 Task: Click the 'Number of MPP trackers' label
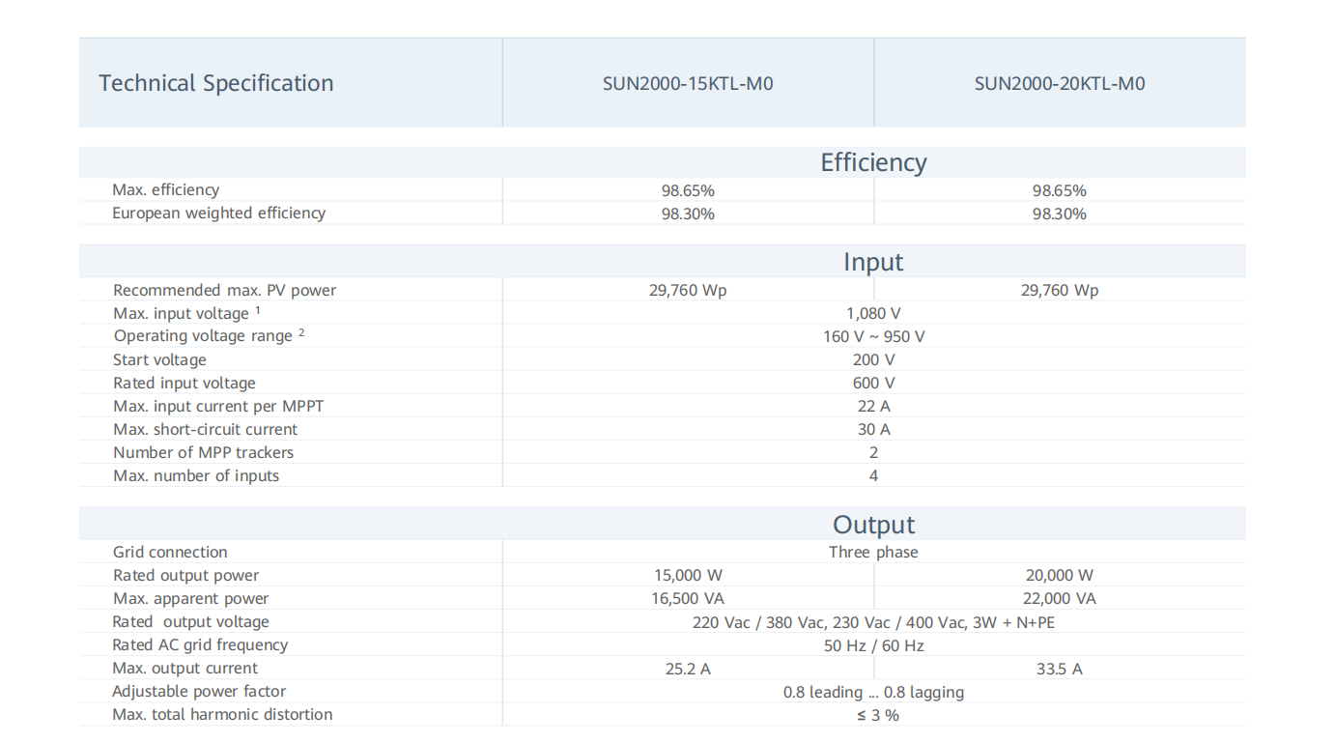click(x=203, y=453)
